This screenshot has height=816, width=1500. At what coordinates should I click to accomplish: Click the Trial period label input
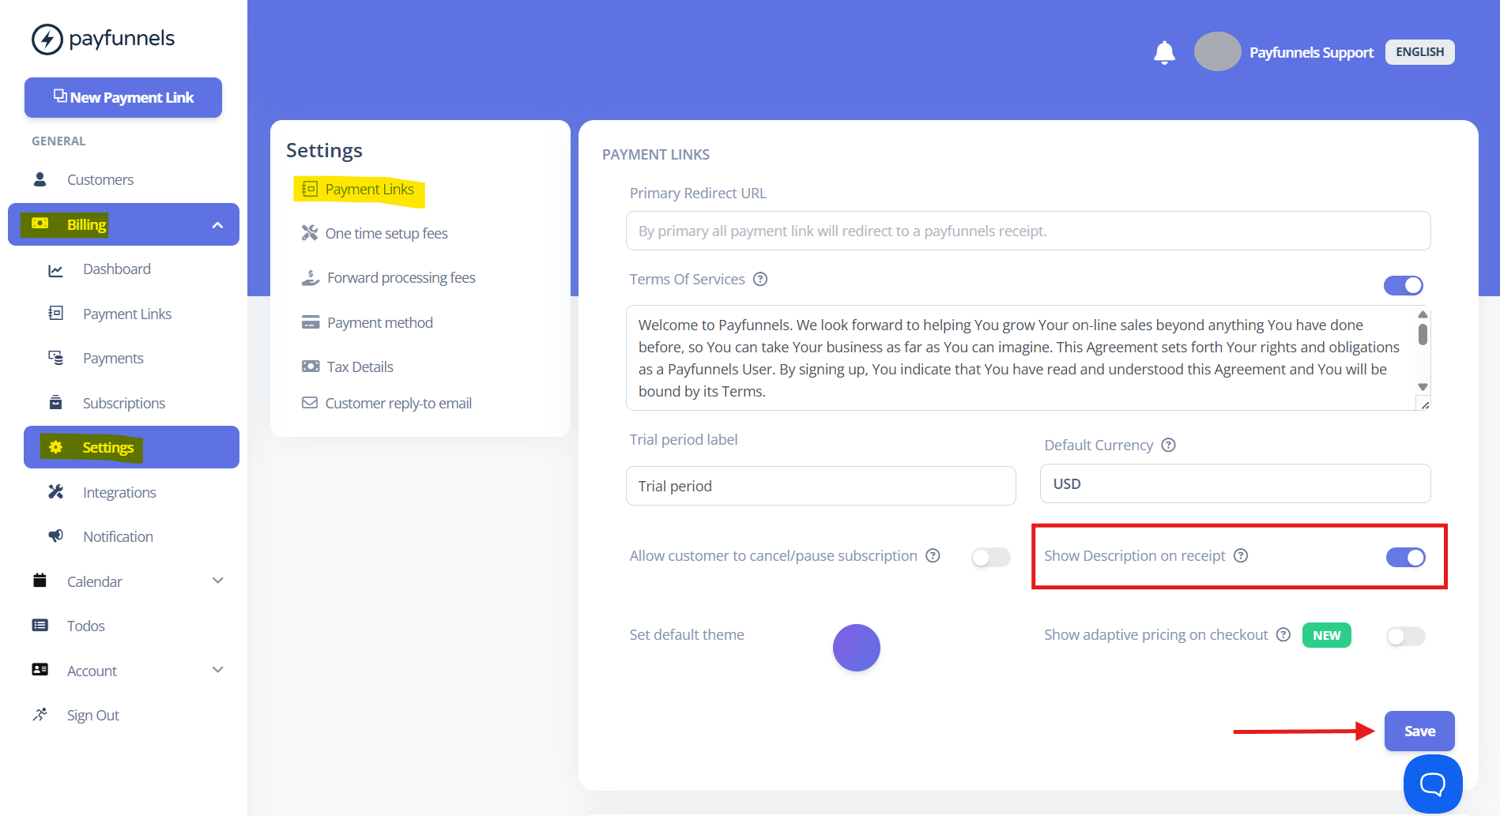point(821,486)
